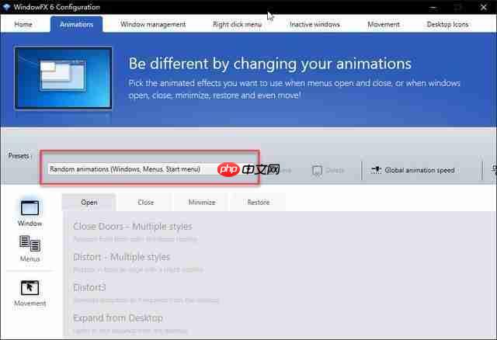
Task: Switch to the Restore animations subtab
Action: (x=259, y=202)
